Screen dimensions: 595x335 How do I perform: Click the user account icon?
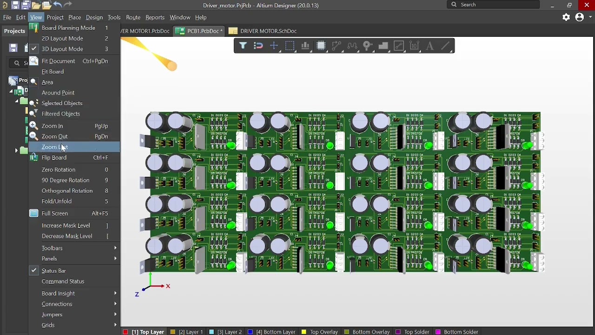click(579, 17)
